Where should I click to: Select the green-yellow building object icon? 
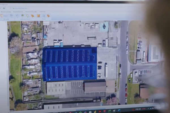(22, 16)
